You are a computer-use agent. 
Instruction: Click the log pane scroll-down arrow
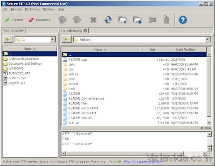click(209, 149)
